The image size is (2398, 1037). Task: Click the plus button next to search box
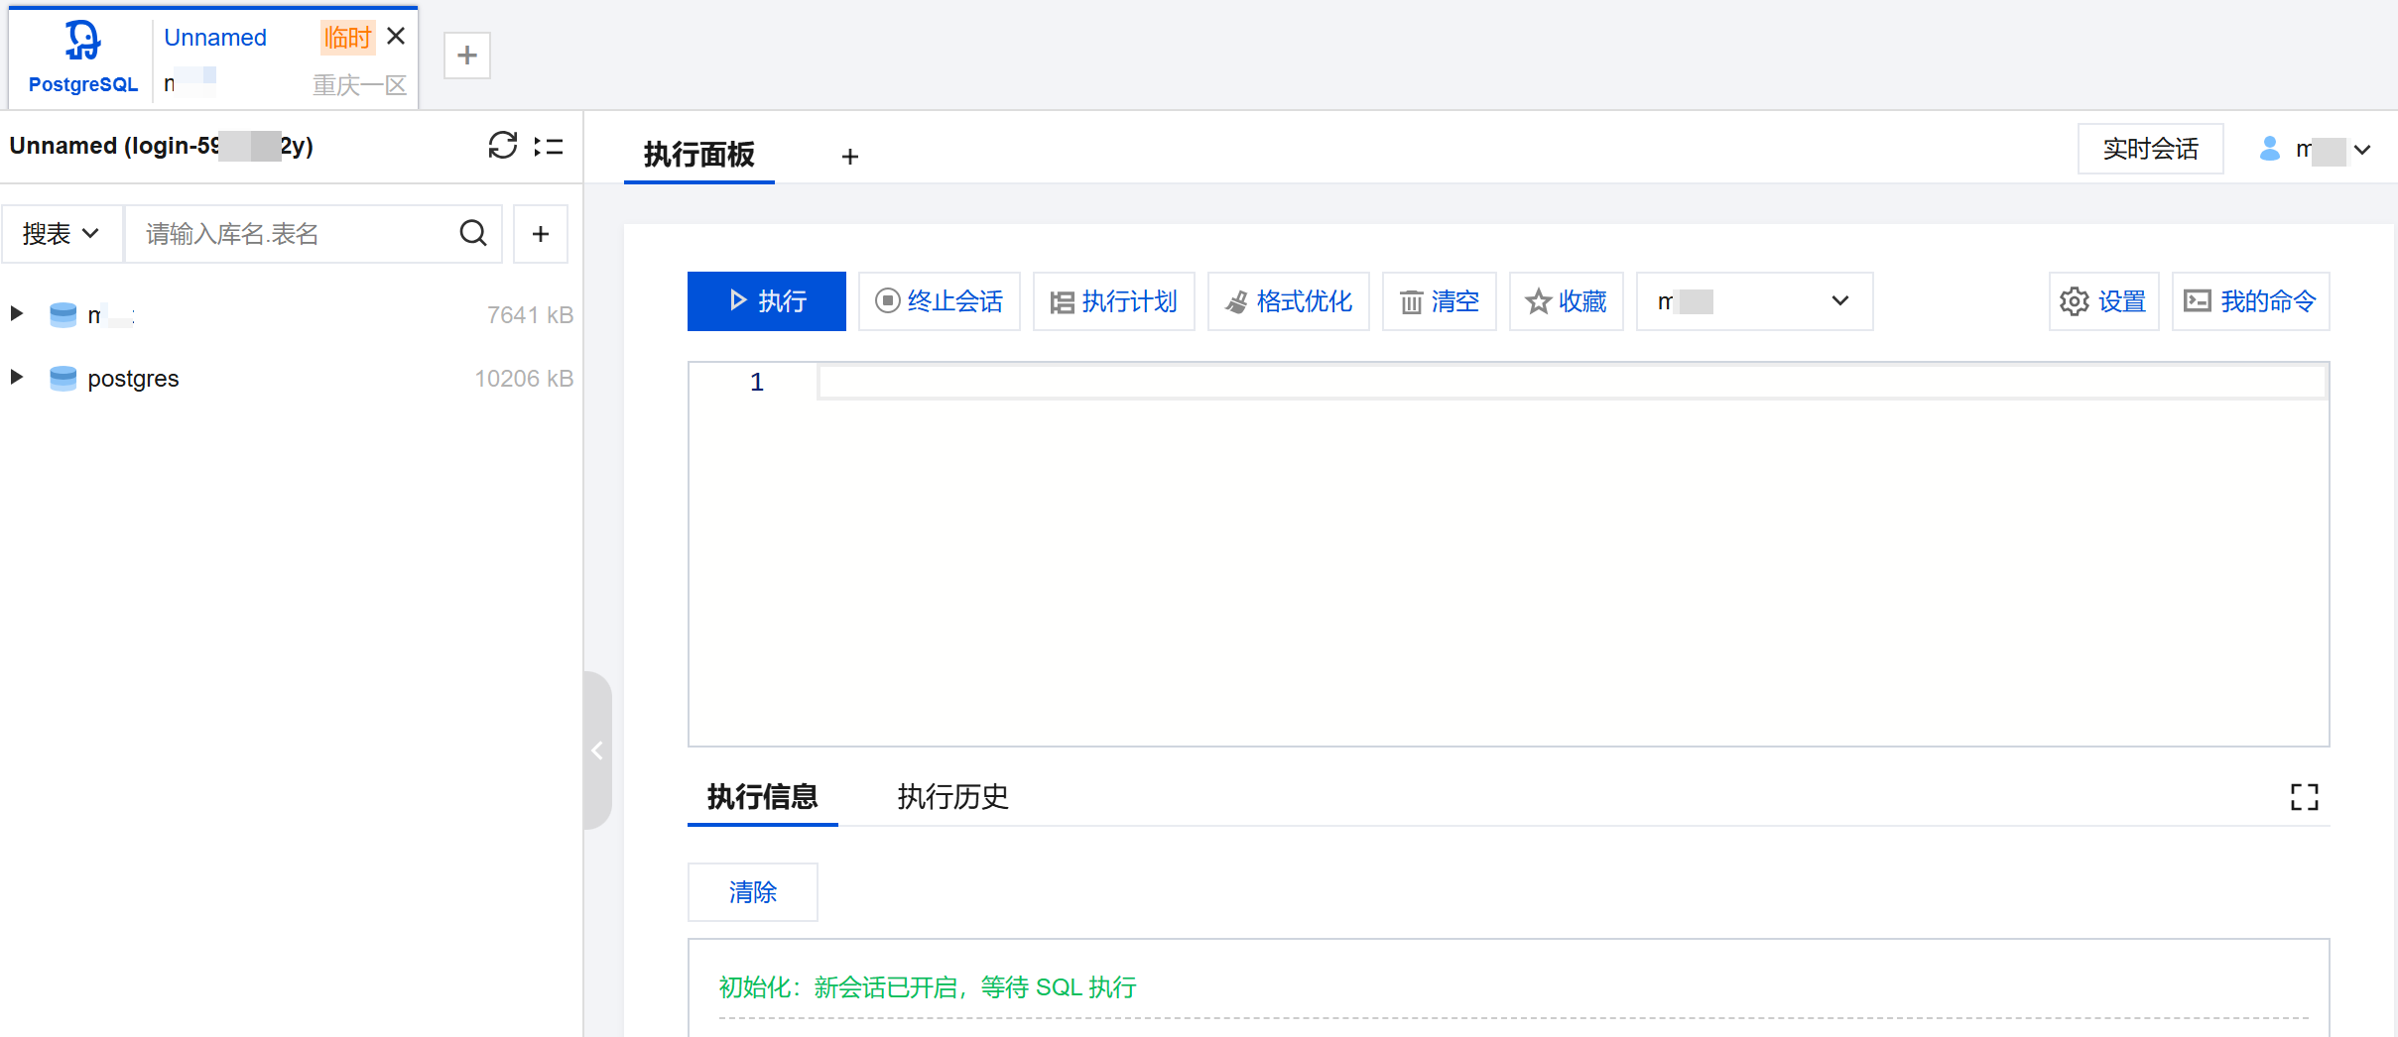tap(541, 234)
